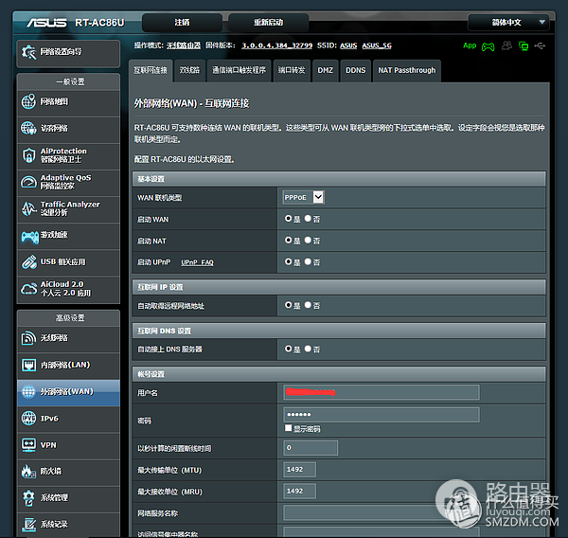
Task: Open Traffic Analyzer waveform icon
Action: (28, 208)
